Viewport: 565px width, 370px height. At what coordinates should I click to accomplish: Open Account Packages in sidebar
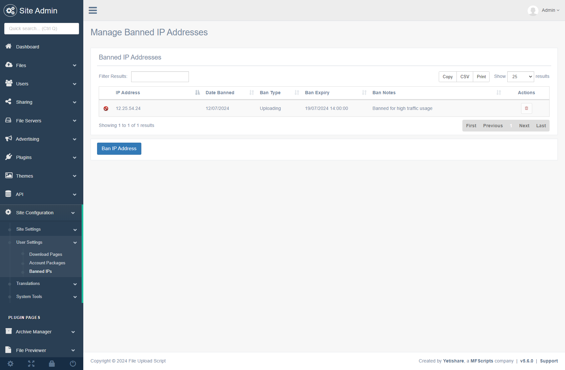point(47,263)
